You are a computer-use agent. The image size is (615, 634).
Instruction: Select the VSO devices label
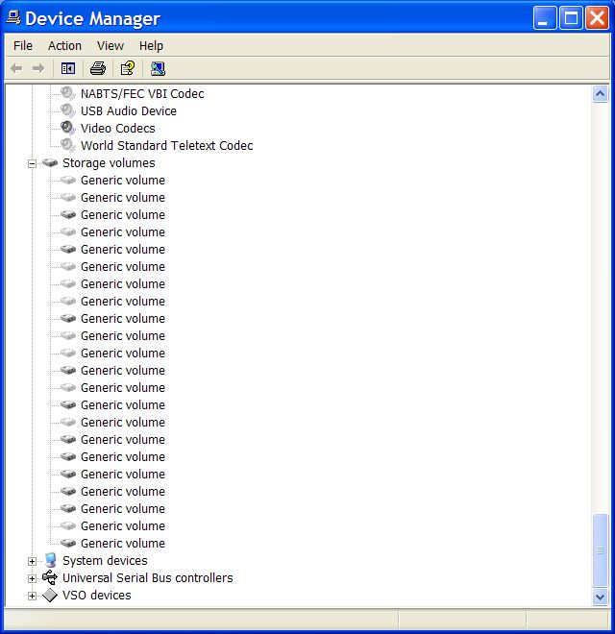click(97, 596)
